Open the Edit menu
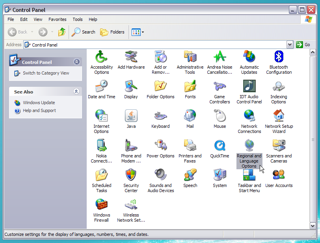Screen dimensions: 320x243 point(24,19)
